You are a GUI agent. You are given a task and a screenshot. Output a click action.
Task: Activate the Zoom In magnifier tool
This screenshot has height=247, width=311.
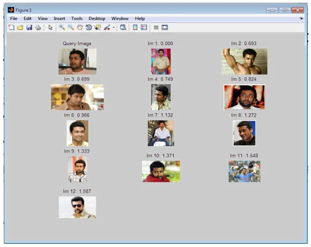[x=62, y=27]
